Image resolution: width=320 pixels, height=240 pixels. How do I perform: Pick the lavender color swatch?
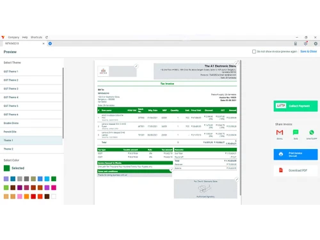6,179
